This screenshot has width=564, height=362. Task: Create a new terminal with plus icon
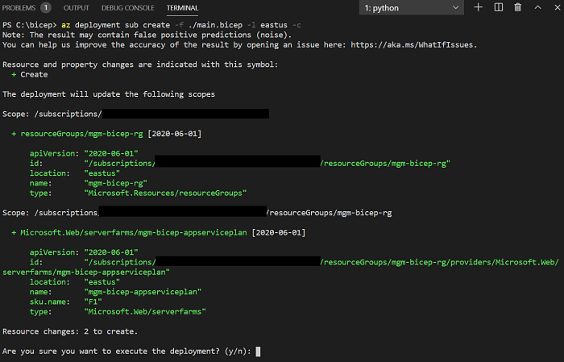click(x=478, y=7)
